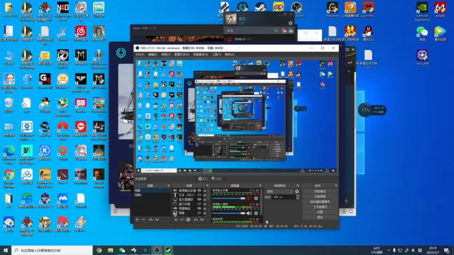Click the Windows taskbar search box
This screenshot has width=454, height=255.
tap(52, 250)
